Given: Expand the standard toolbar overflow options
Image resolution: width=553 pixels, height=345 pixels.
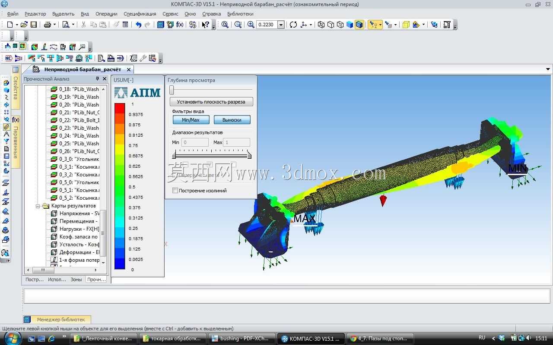Looking at the screenshot, I should [x=214, y=26].
